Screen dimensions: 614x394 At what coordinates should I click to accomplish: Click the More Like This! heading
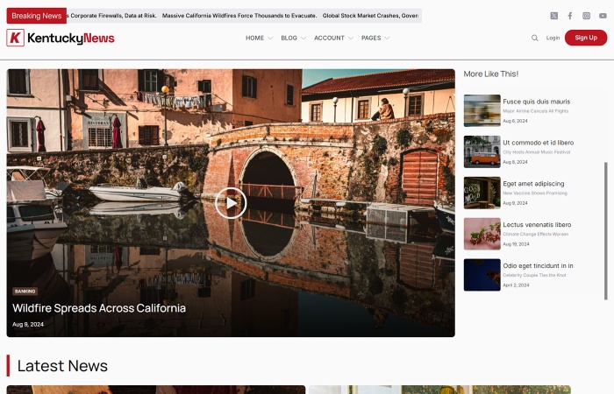[491, 74]
